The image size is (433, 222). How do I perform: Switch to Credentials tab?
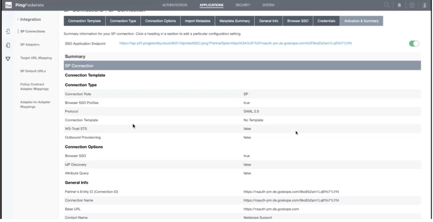pyautogui.click(x=326, y=21)
